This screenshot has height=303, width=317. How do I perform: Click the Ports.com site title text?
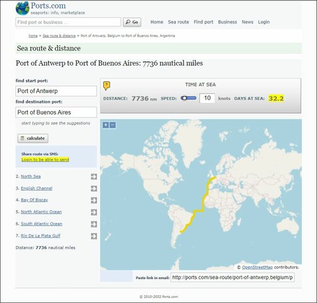pos(49,6)
